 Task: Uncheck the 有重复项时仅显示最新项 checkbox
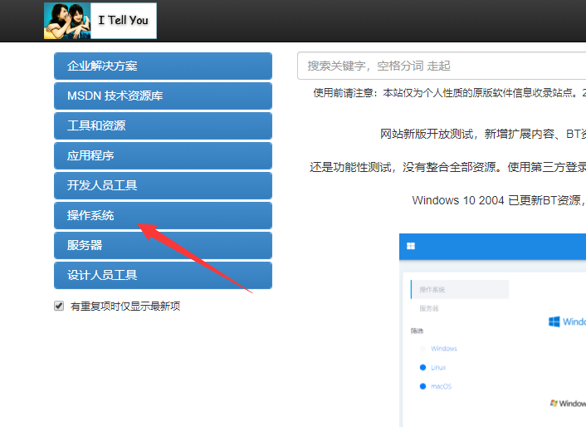click(x=59, y=306)
